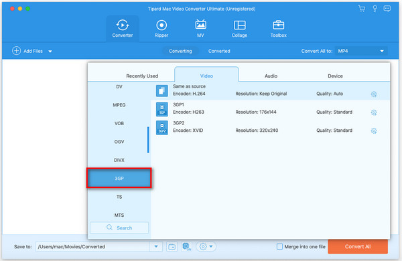Click the format list scrollbar
The image size is (402, 261).
click(x=148, y=140)
